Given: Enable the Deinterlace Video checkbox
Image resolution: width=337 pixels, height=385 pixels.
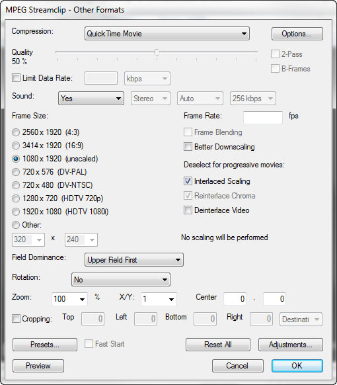Looking at the screenshot, I should click(x=188, y=210).
